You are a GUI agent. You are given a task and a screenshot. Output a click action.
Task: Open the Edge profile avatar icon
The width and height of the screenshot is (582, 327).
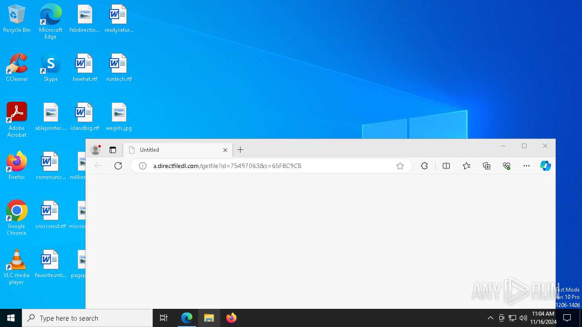pos(95,150)
